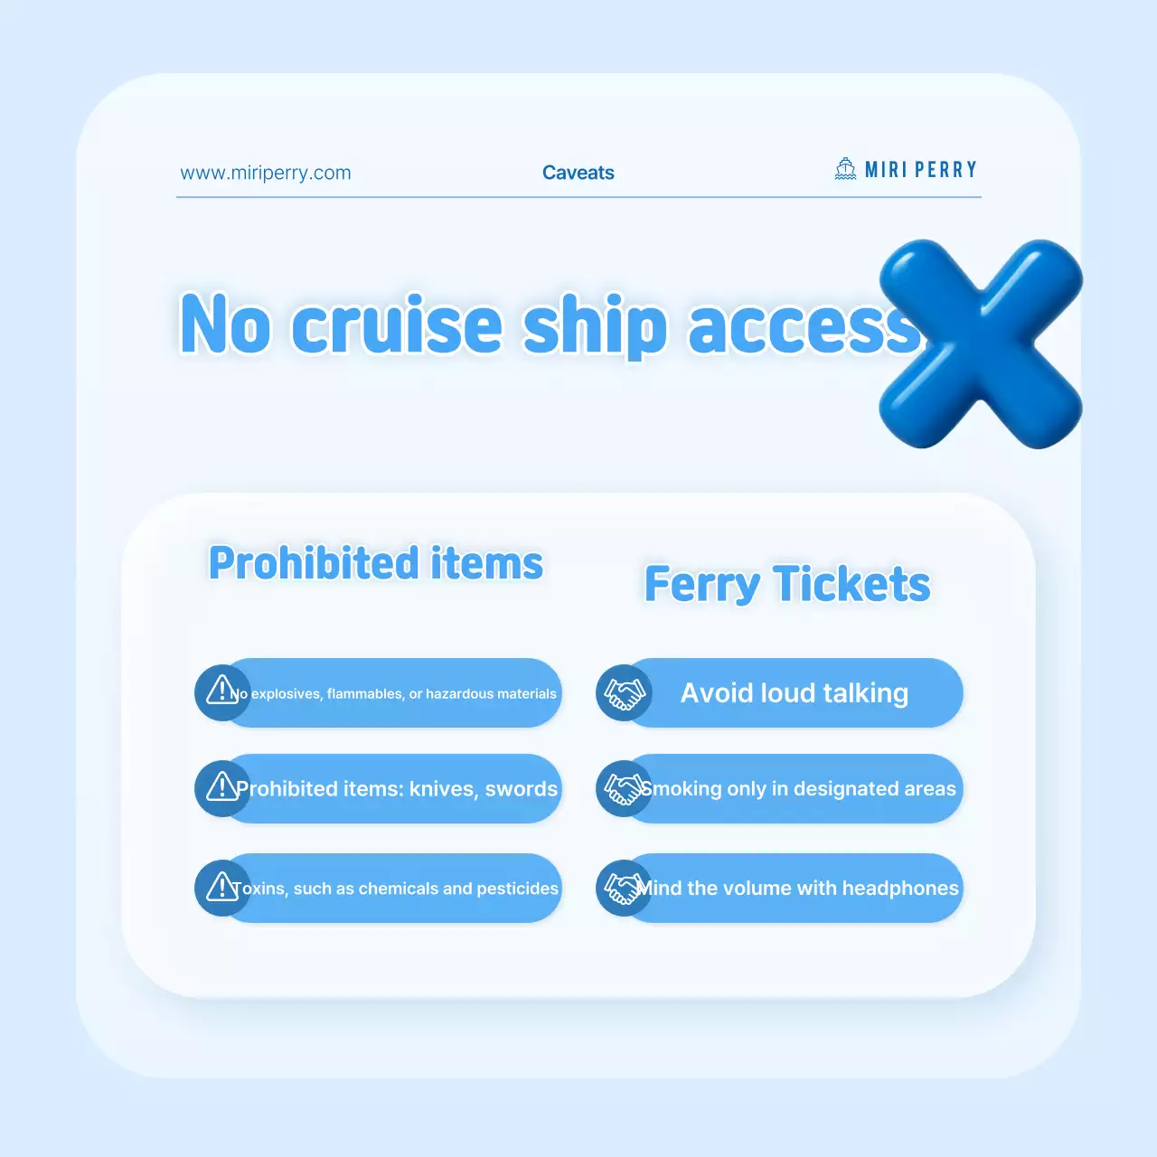Click the ship logo icon next to Miri Perry

(x=845, y=169)
